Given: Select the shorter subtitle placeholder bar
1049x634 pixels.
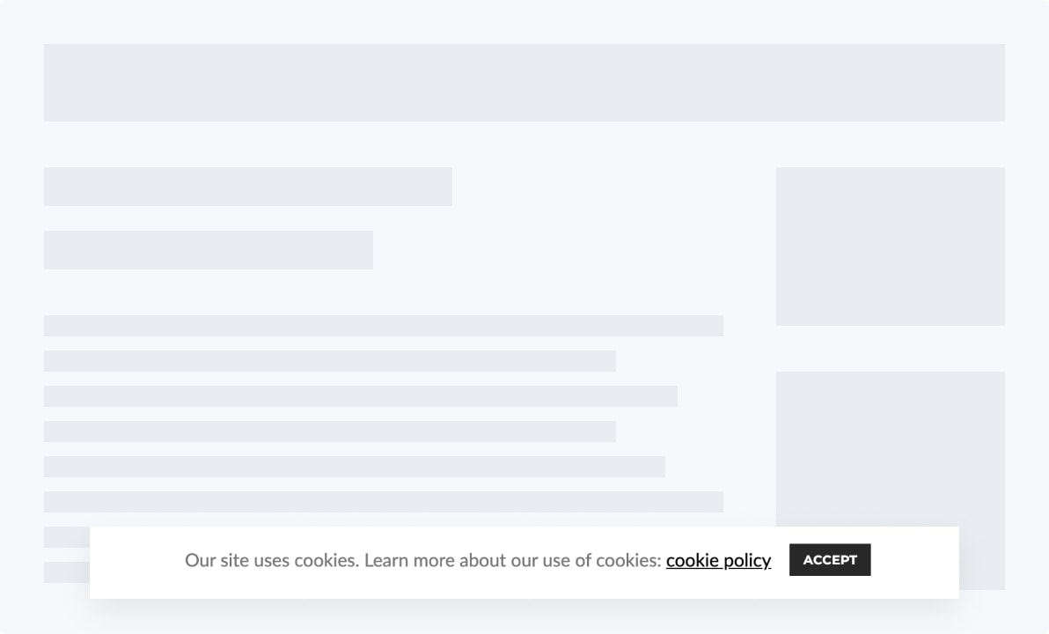Looking at the screenshot, I should (208, 250).
